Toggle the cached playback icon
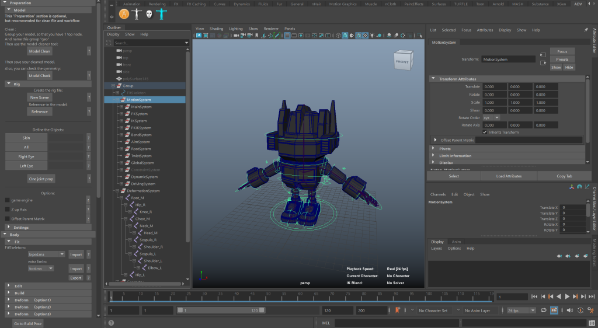The height and width of the screenshot is (328, 598). pos(554,310)
